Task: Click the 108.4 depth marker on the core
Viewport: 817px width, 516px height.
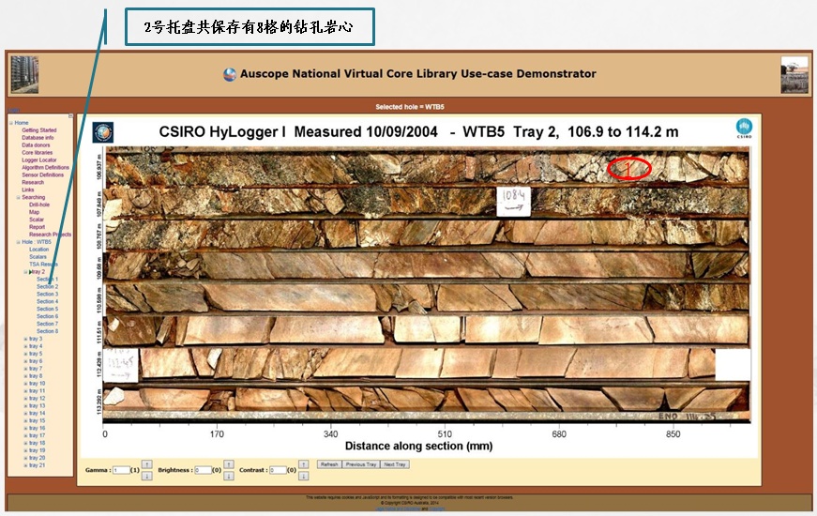Action: point(514,201)
